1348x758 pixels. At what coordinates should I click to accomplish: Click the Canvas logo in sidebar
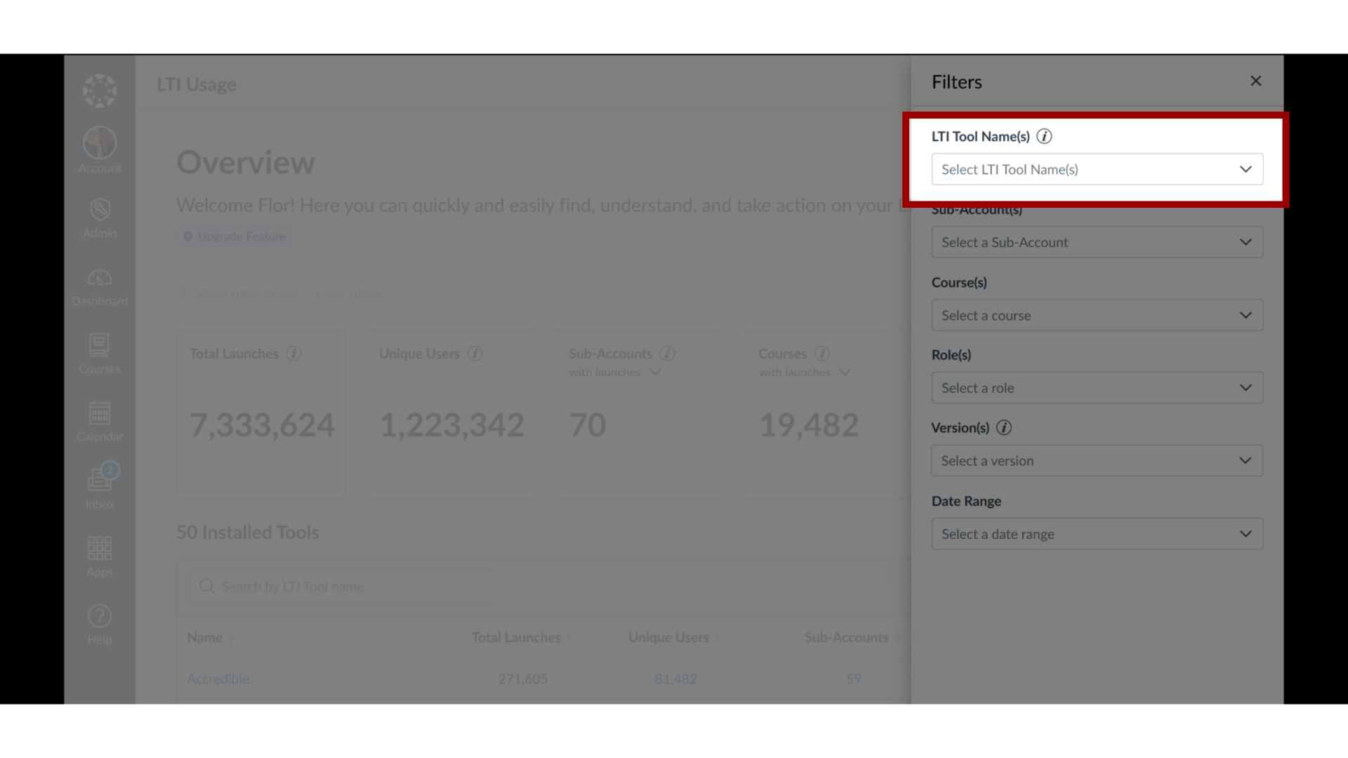(100, 91)
